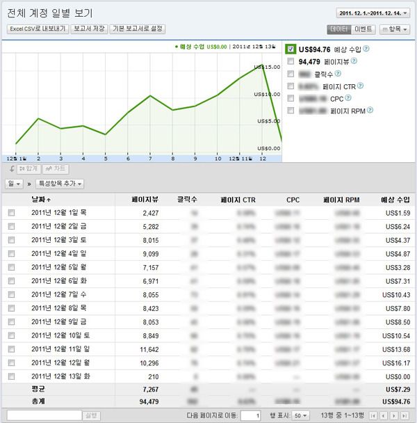417x423 pixels.
Task: Click the 평균 row label
Action: pyautogui.click(x=38, y=389)
